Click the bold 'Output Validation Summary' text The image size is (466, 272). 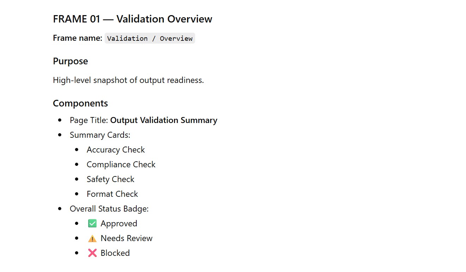click(x=164, y=120)
